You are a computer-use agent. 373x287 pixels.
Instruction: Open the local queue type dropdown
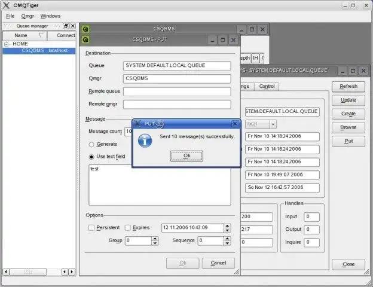[273, 124]
